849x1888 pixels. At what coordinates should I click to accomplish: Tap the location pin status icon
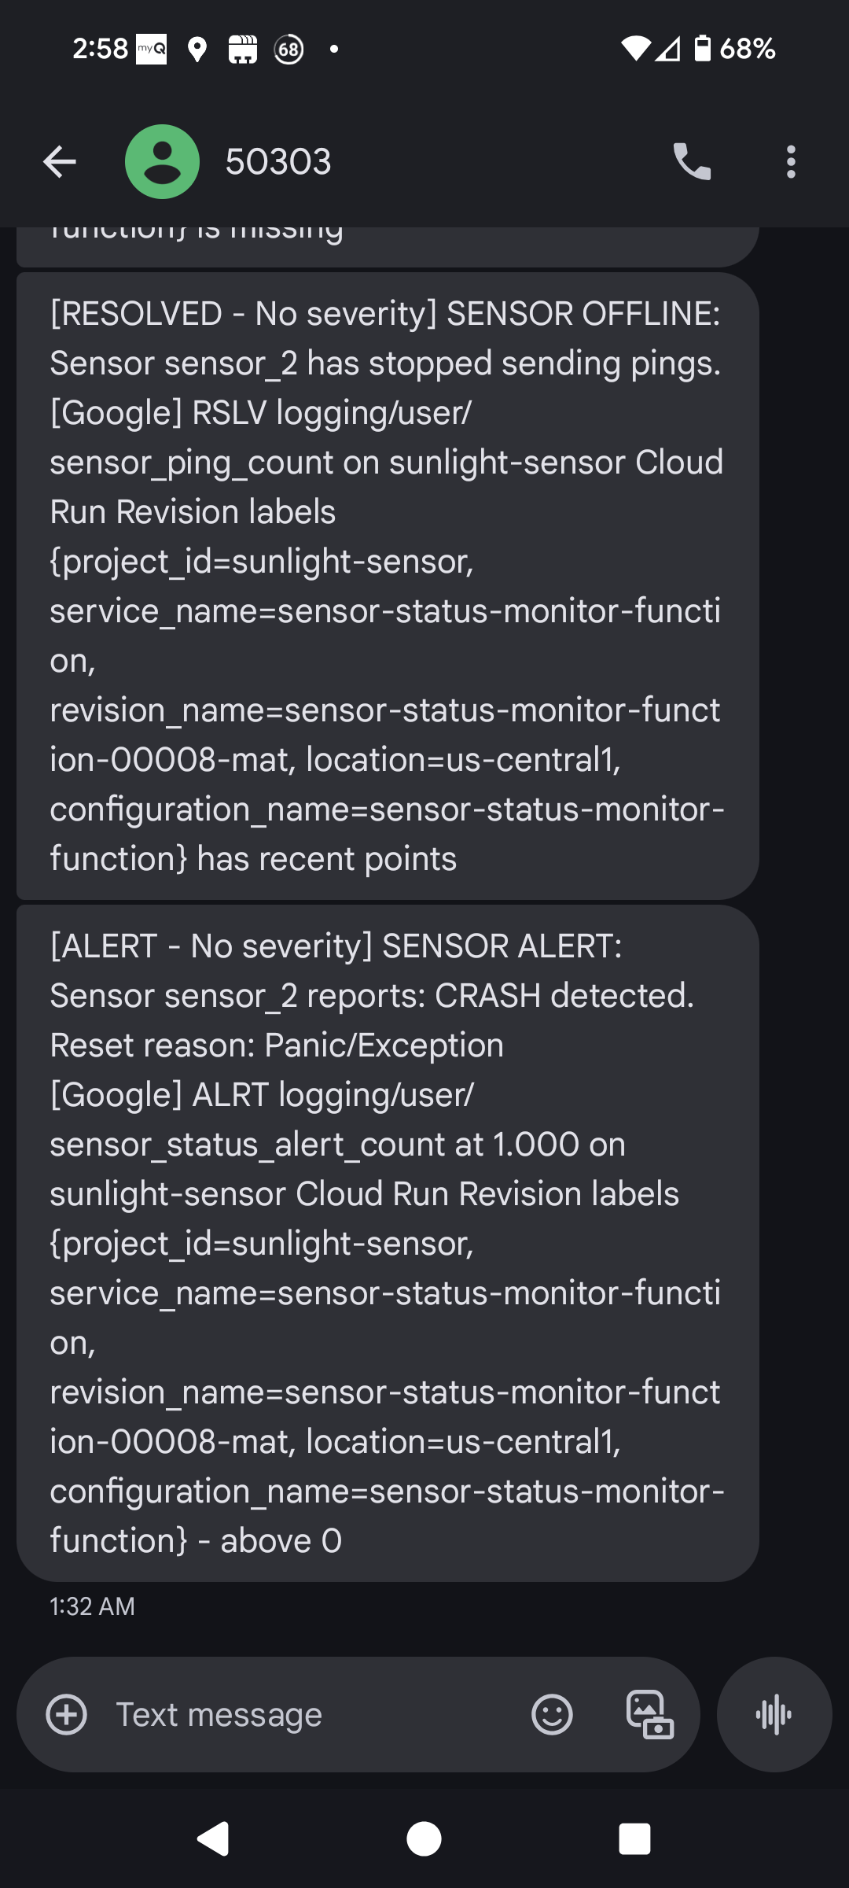click(x=197, y=50)
